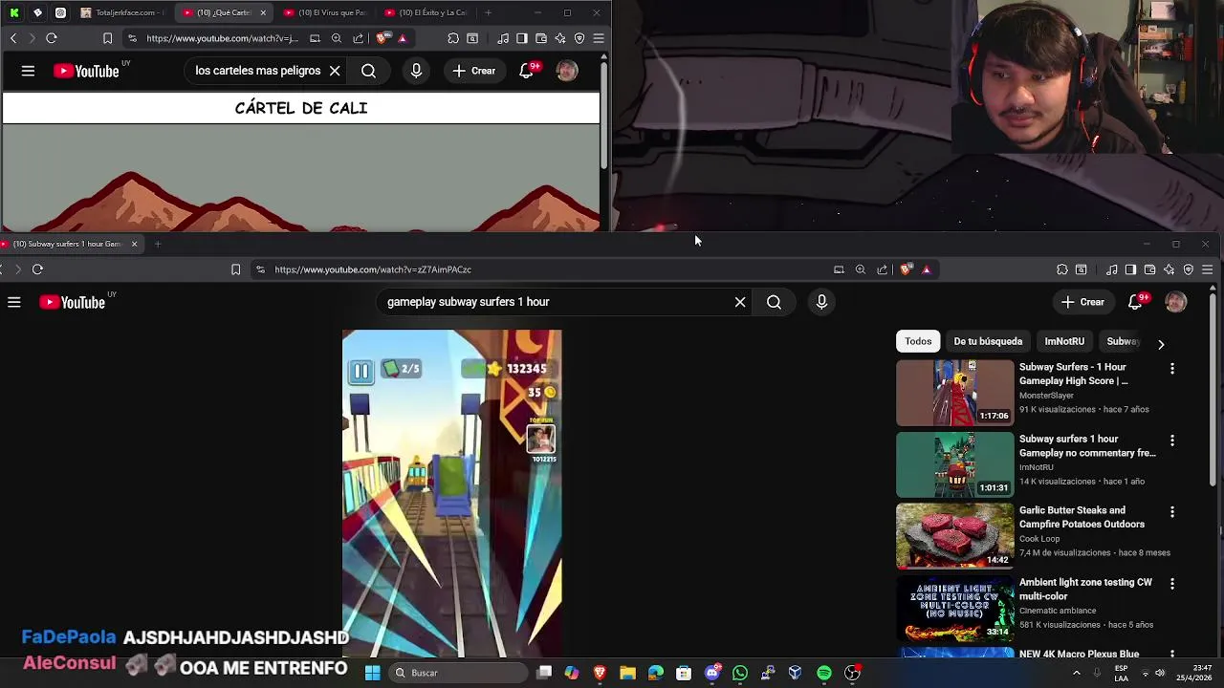Bookmark the page in the bottom browser window
Viewport: 1224px width, 688px height.
(x=235, y=269)
